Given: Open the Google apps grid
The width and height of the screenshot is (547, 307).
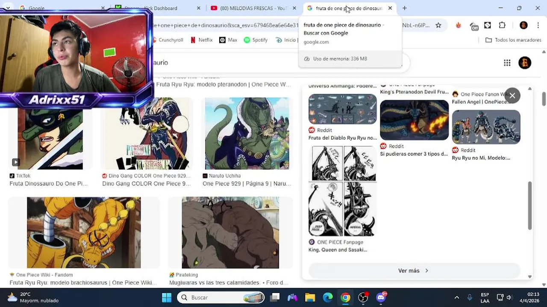Looking at the screenshot, I should tap(507, 63).
